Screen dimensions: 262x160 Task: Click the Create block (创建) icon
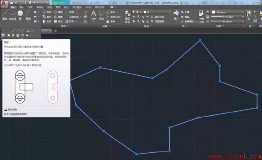(182, 12)
